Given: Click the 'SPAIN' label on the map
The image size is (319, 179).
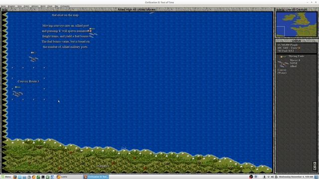Looking at the screenshot, I should (103, 166).
